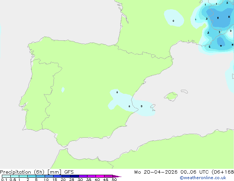234x181 pixels.
Task: Click the small light-blue patch in western Spain
Action: tap(63, 90)
